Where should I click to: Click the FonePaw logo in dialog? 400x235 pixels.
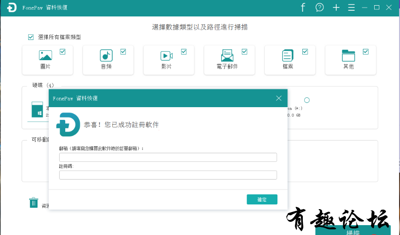pos(68,125)
